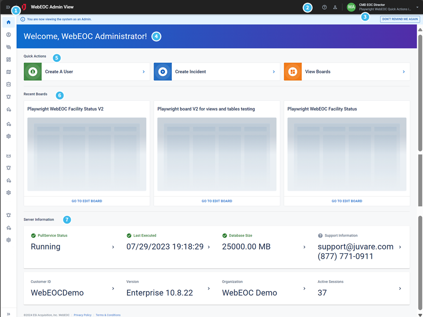Click the DON'T REMIND ME AGAIN button
The height and width of the screenshot is (317, 423).
(399, 19)
